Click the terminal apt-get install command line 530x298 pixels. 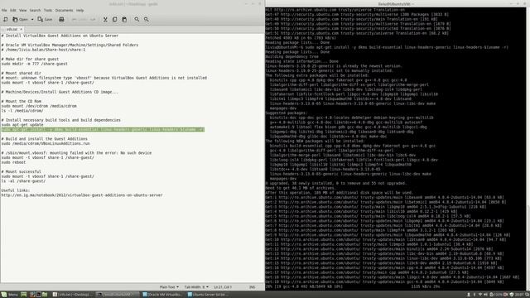[x=387, y=47]
